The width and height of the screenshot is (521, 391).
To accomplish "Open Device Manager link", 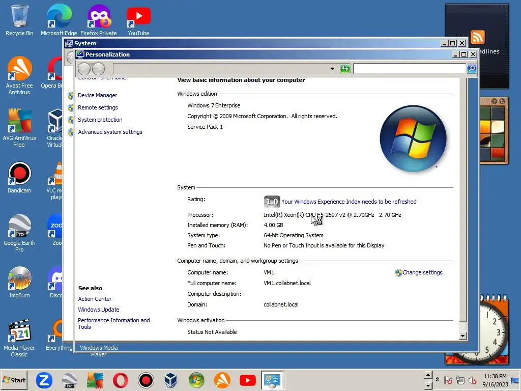I will [x=97, y=95].
